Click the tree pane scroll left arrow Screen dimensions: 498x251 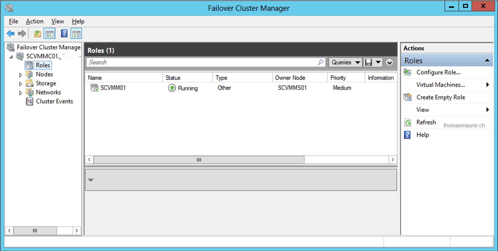pos(9,231)
